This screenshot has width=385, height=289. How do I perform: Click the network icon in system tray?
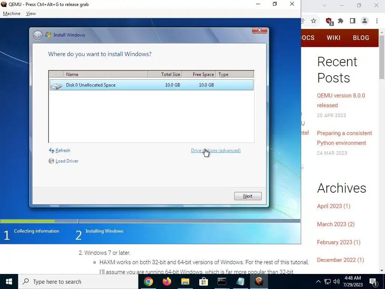327,281
